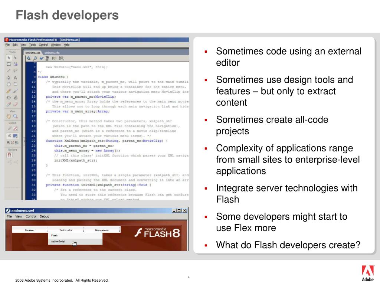Open the Help menu
The height and width of the screenshot is (285, 380).
[66, 45]
